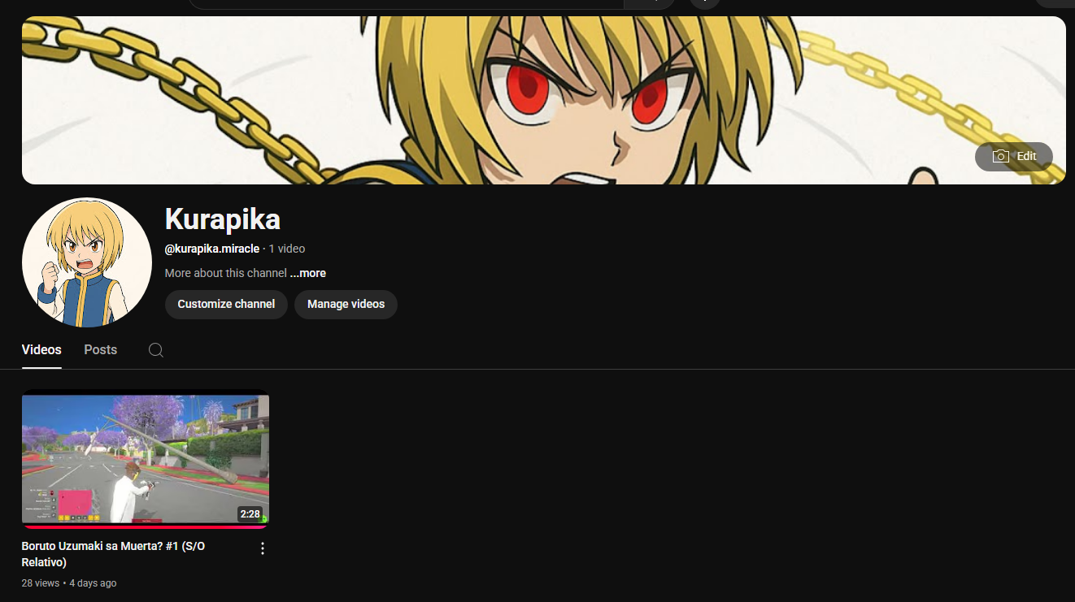Click the channel banner image
This screenshot has height=602, width=1075.
click(543, 100)
